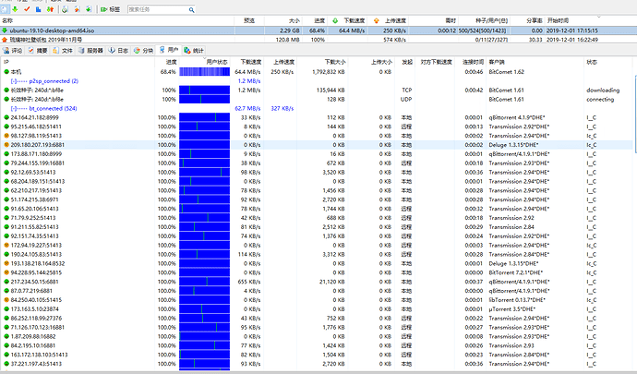Click the 标签 tag toolbar button
Screen dimensions: 637x374
[x=112, y=8]
